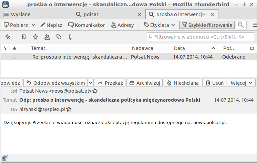Screen dimensions: 257x163
Task: Filter messages from address book contacts
Action: 47,37
